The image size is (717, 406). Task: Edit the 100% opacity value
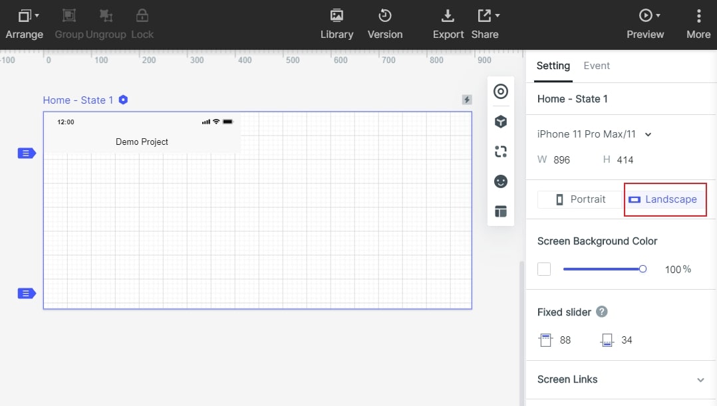[x=678, y=270]
